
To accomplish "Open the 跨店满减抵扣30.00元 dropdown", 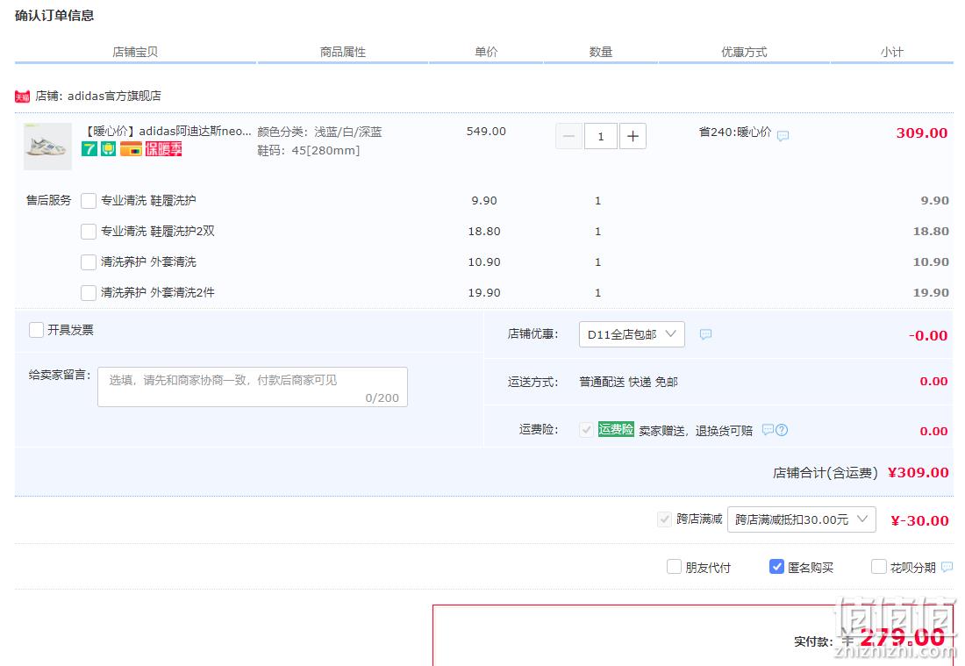I will (801, 519).
